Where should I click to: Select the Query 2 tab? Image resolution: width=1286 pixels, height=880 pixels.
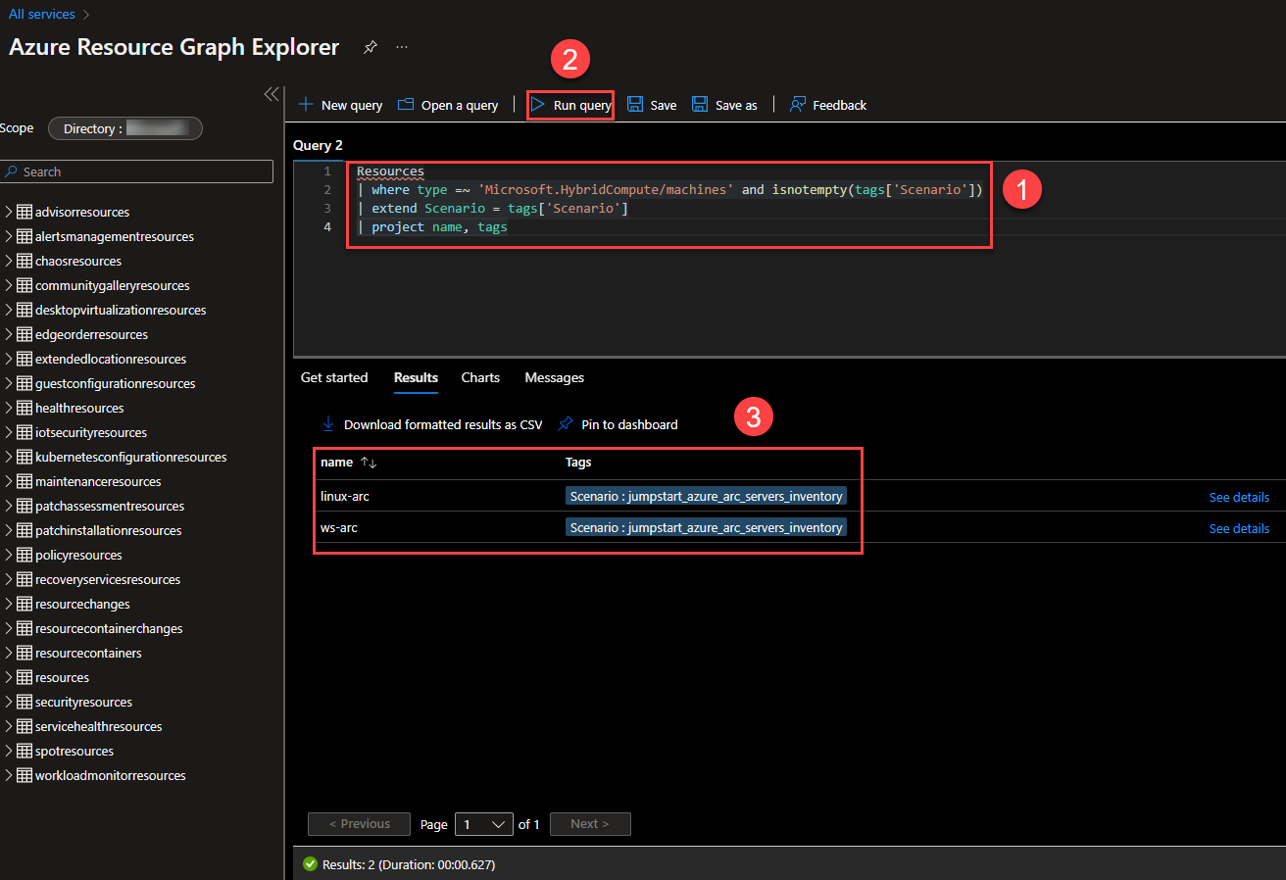[x=318, y=145]
